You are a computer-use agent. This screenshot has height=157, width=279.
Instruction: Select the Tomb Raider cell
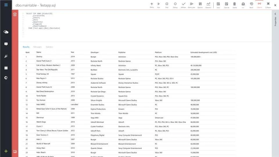pos(41,96)
